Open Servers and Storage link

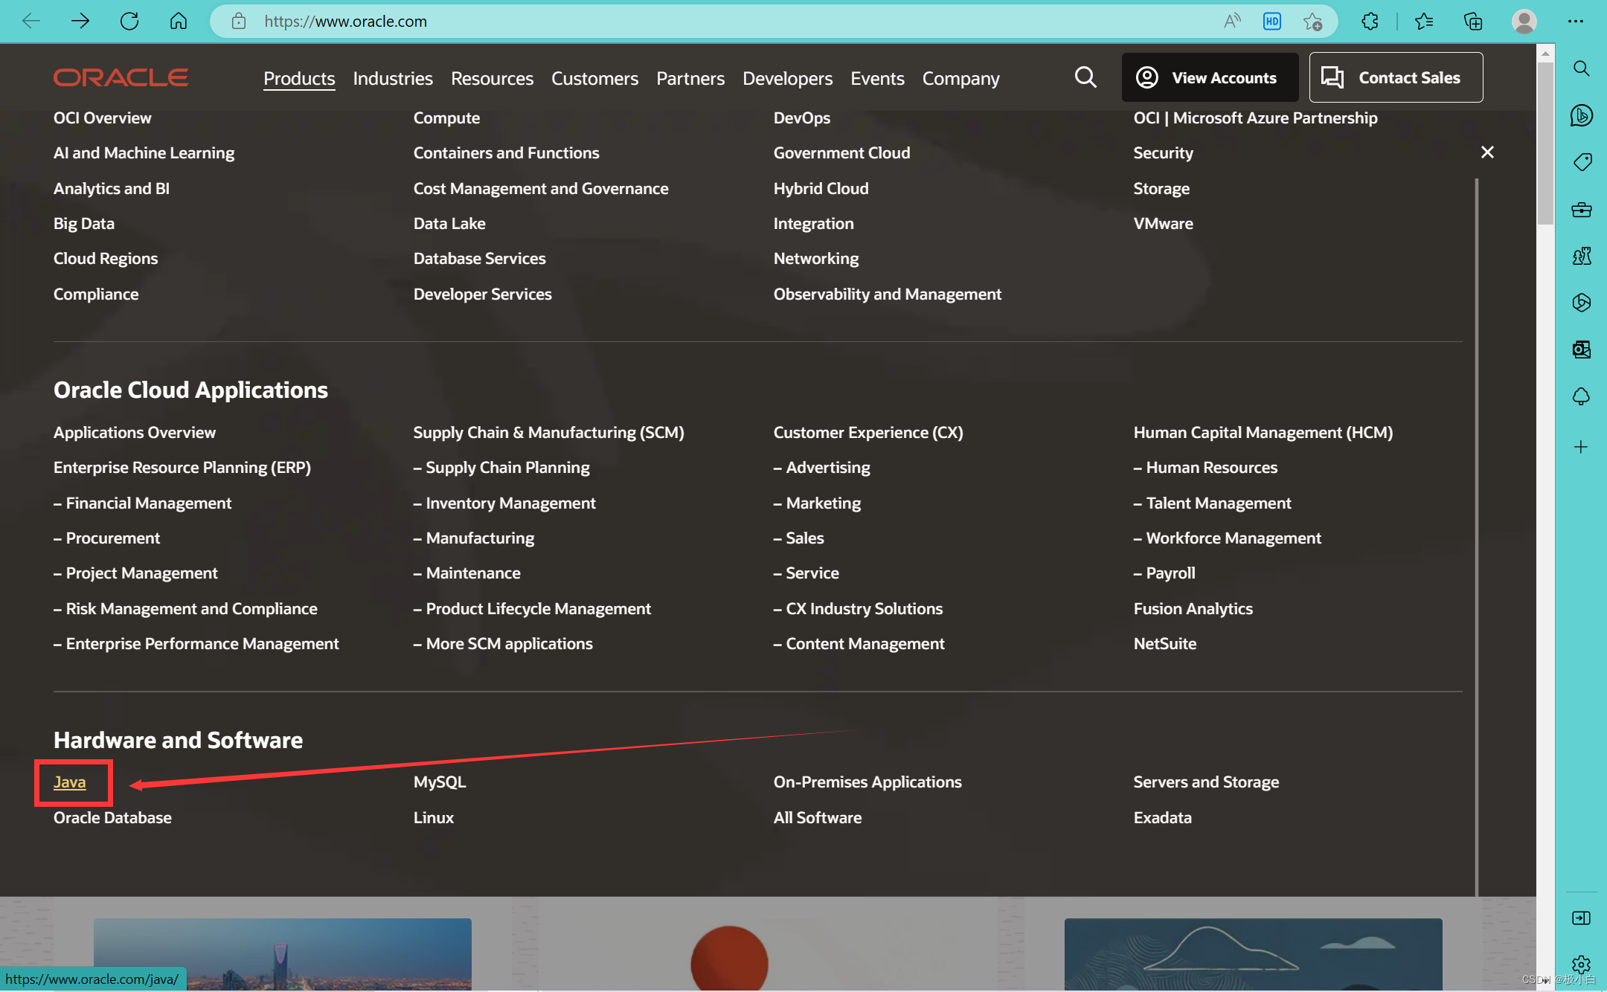1206,782
